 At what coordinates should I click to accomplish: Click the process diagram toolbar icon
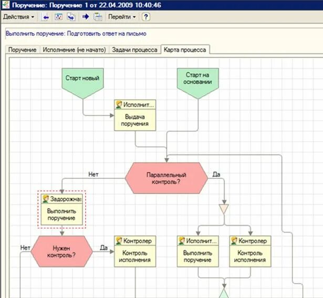[58, 17]
